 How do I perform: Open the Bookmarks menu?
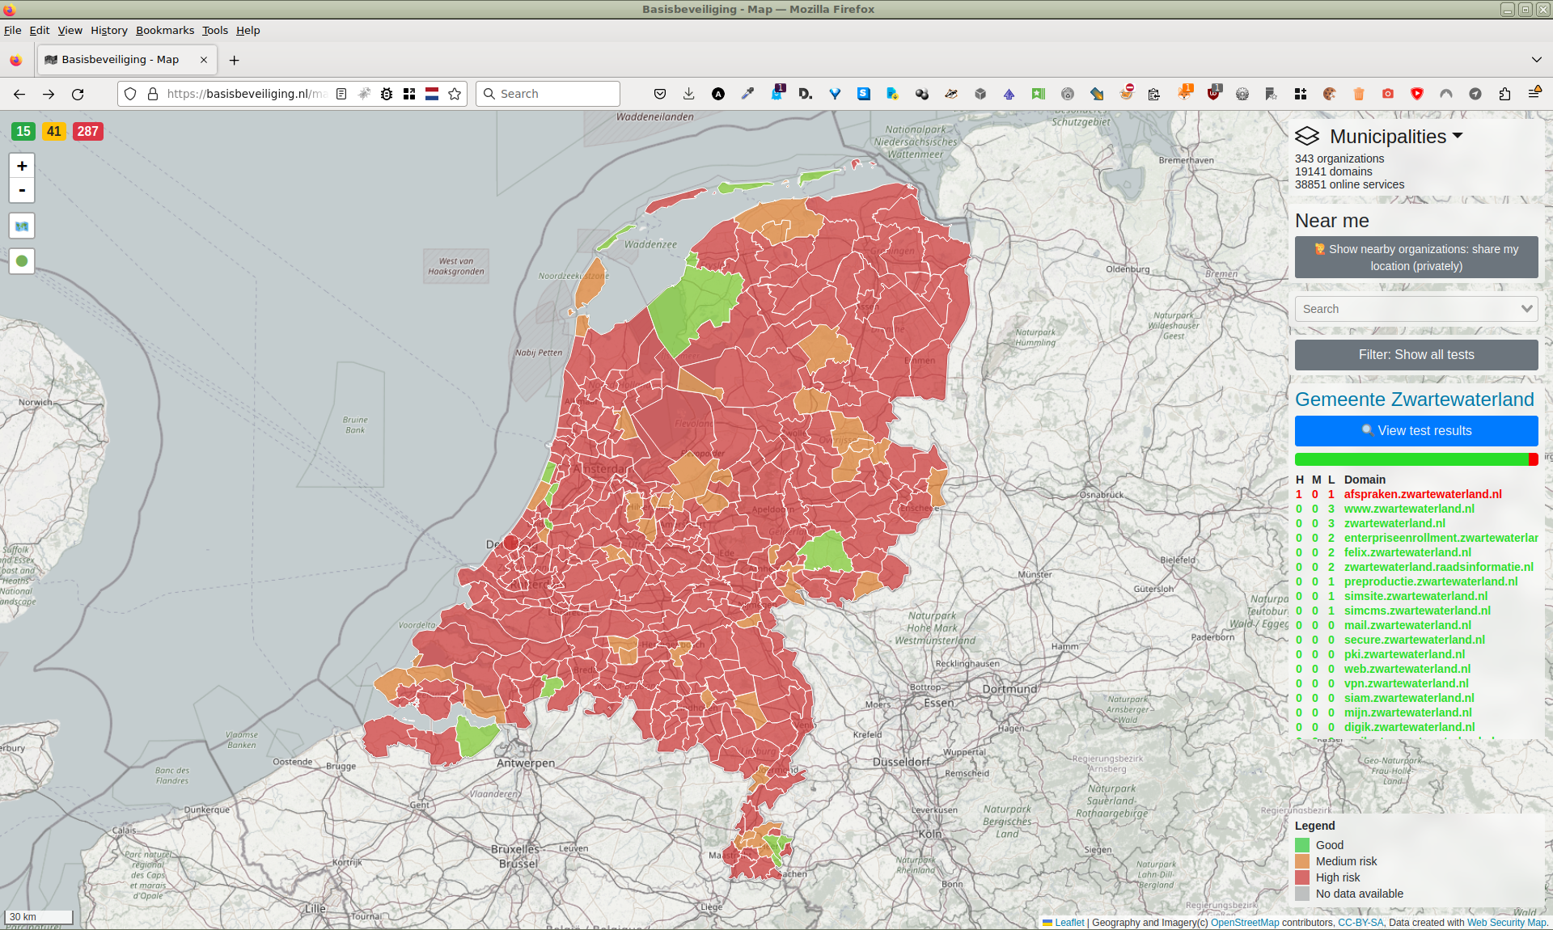click(x=165, y=30)
